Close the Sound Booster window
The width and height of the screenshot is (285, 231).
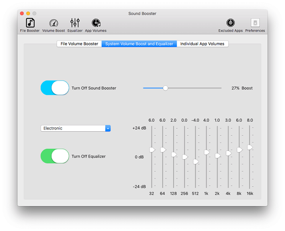[x=22, y=14]
